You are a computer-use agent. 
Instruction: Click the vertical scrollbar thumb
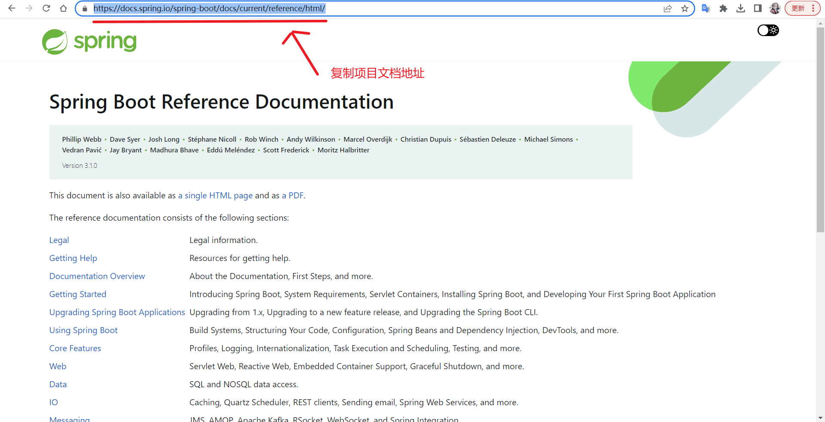820,130
